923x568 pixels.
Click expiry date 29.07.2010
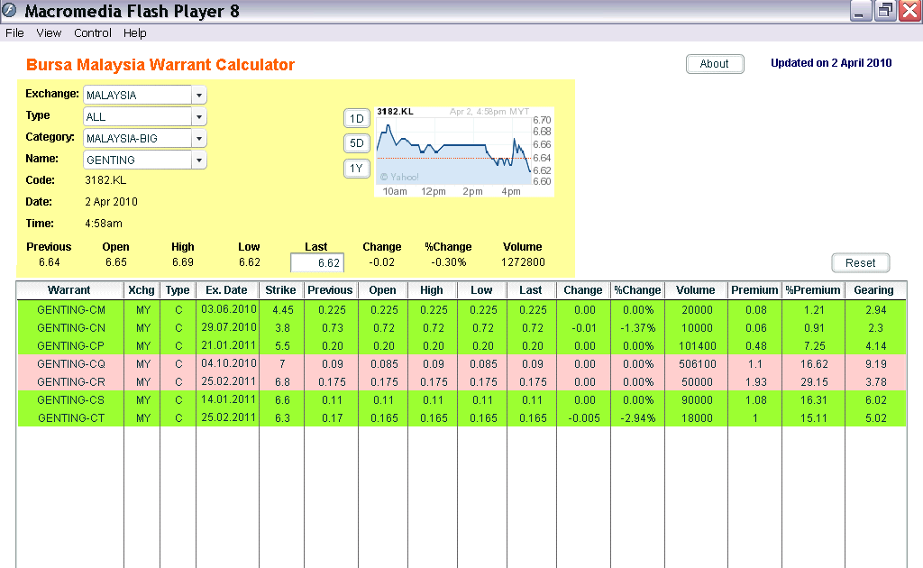(228, 327)
